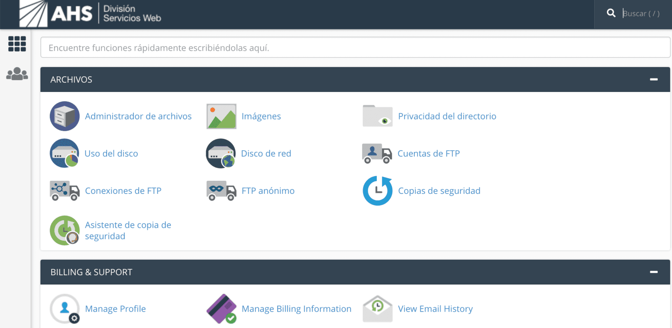The image size is (672, 328).
Task: Open the Disco de red link
Action: point(266,154)
